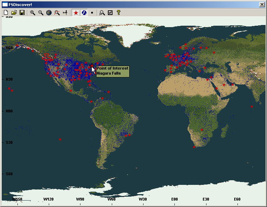Viewport: 267px width, 207px height.
Task: Open help with the question mark
Action: tap(119, 12)
